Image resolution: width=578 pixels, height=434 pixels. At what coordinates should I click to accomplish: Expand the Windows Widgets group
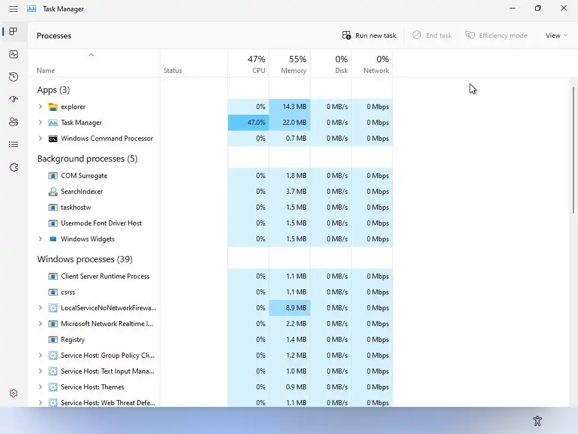point(40,239)
